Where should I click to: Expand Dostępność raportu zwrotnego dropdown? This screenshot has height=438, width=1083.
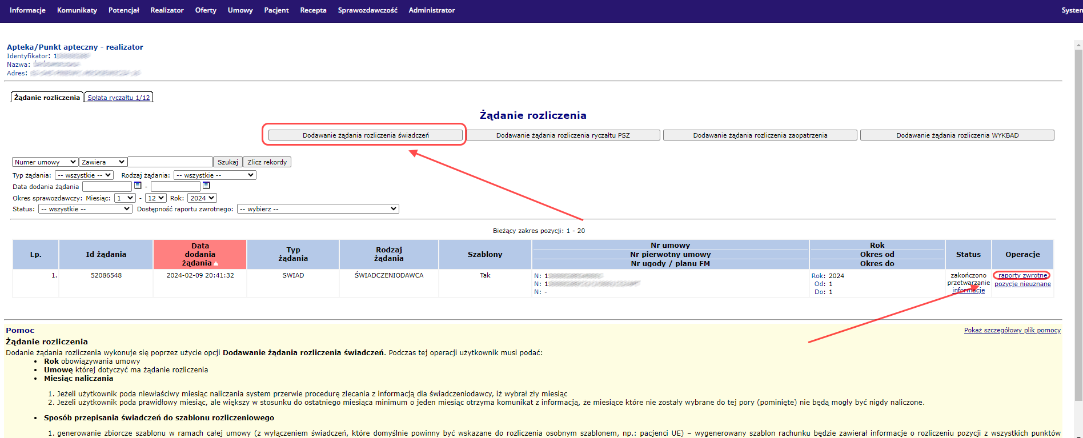click(x=318, y=209)
